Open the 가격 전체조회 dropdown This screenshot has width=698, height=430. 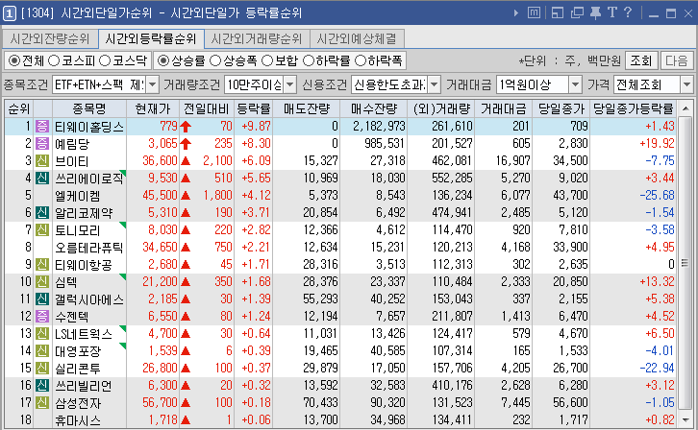tap(686, 84)
